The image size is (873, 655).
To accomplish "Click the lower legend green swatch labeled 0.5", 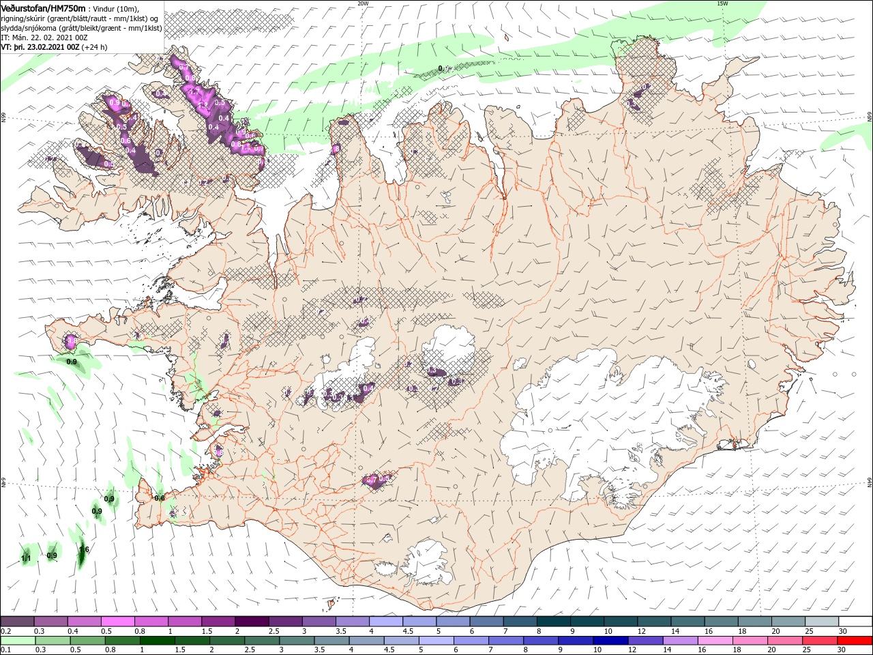I will (88, 641).
